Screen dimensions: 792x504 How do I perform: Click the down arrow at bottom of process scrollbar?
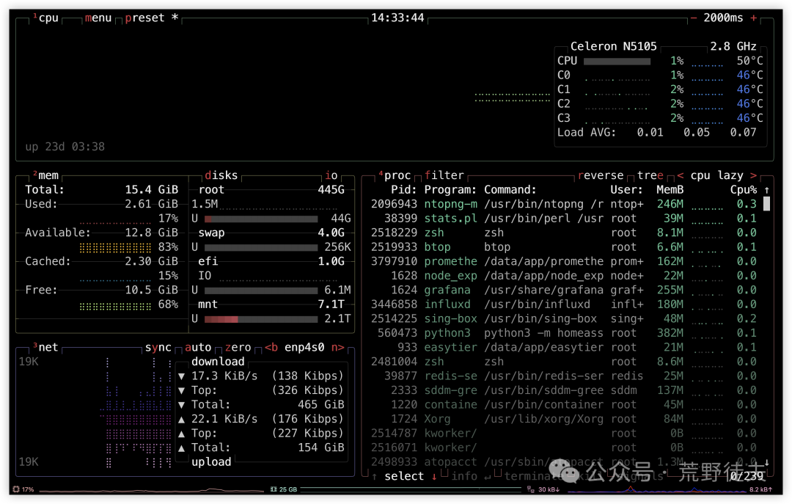(767, 462)
